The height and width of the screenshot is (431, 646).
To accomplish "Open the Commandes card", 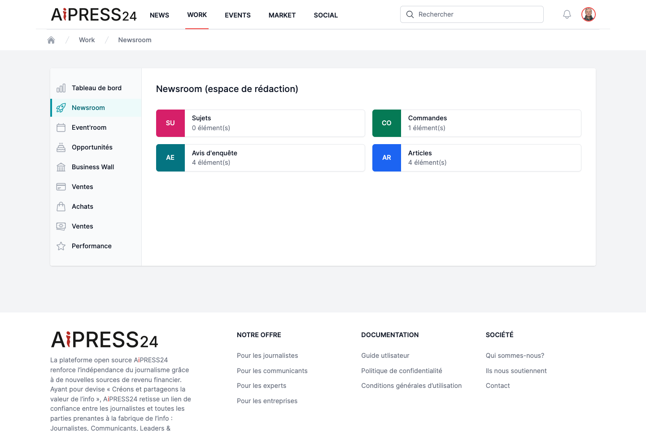I will [x=477, y=123].
